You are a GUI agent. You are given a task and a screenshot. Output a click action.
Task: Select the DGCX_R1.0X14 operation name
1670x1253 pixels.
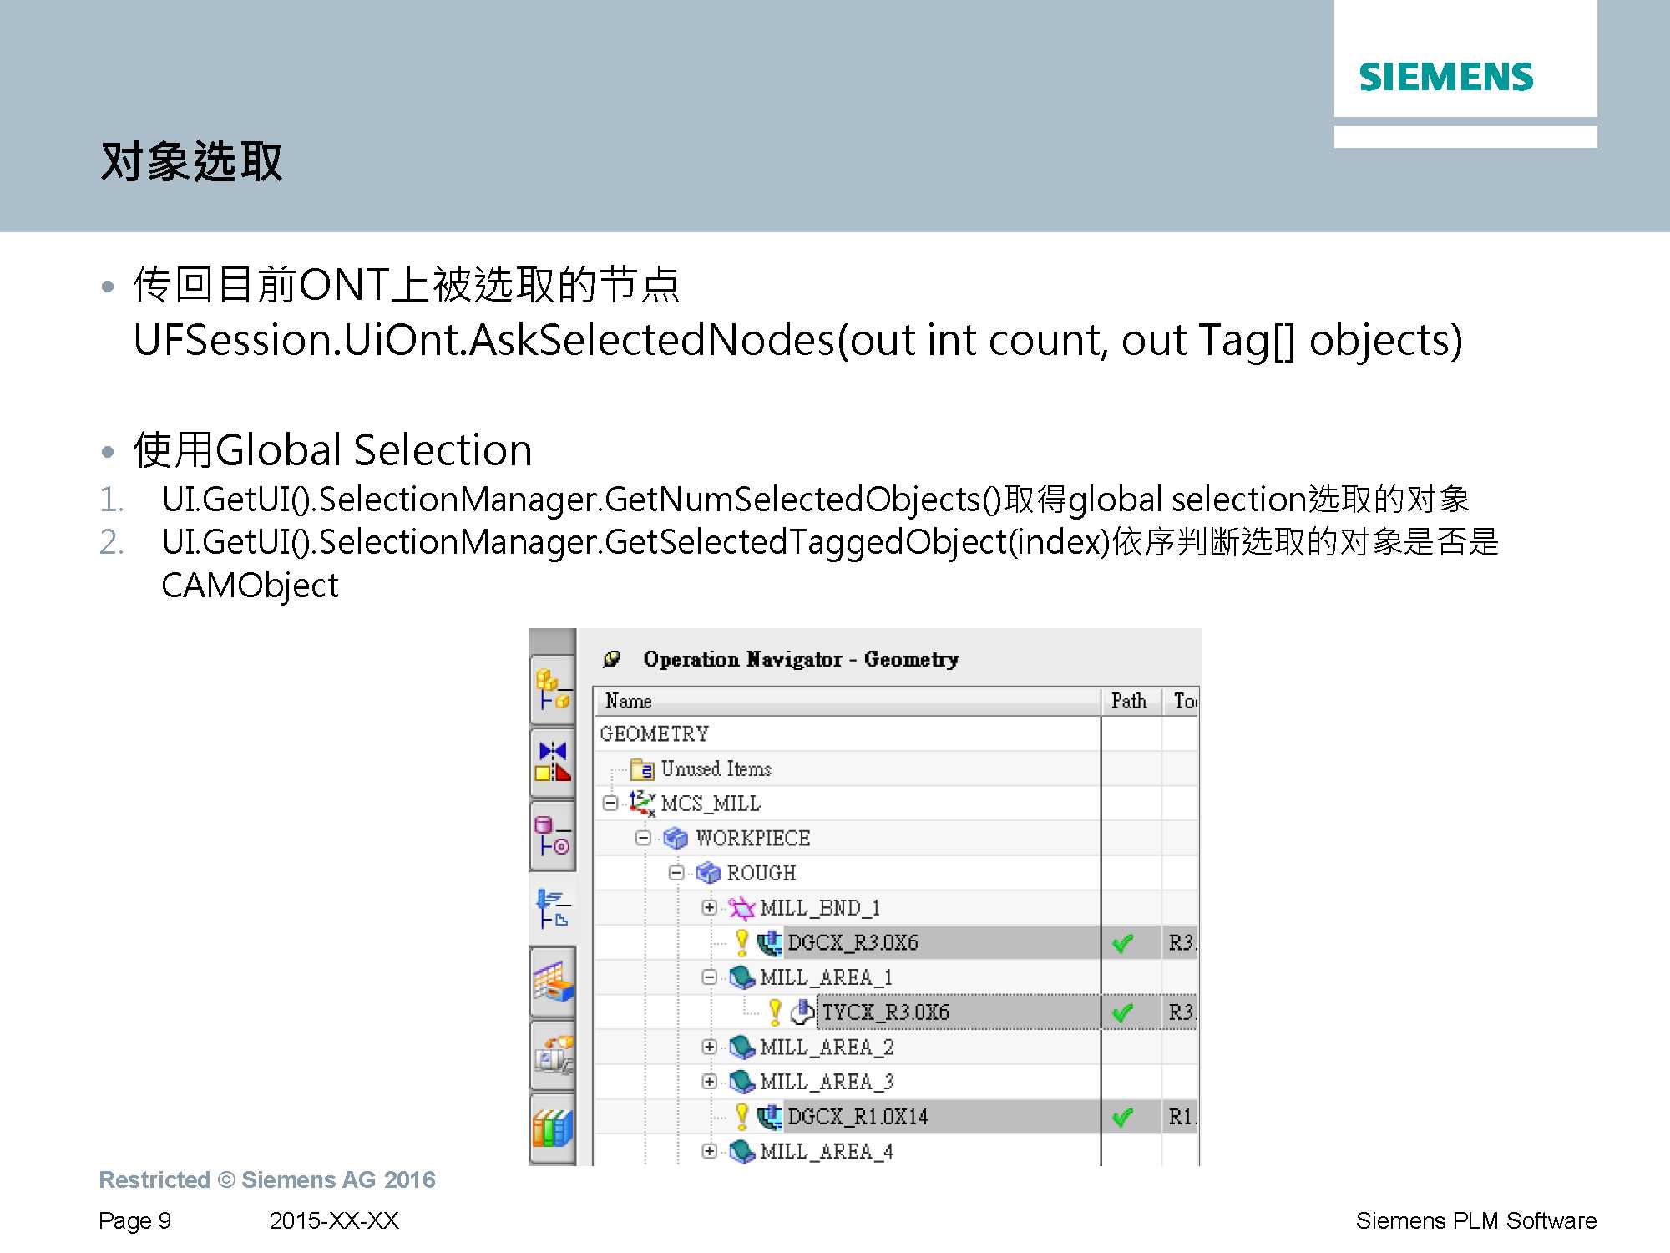click(x=858, y=1117)
